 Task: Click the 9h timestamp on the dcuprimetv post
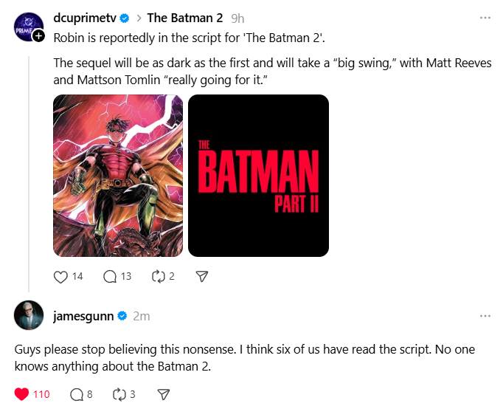[237, 18]
